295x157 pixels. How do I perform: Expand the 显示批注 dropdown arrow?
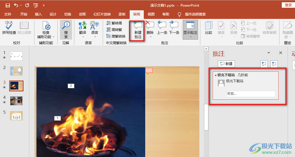click(x=190, y=37)
